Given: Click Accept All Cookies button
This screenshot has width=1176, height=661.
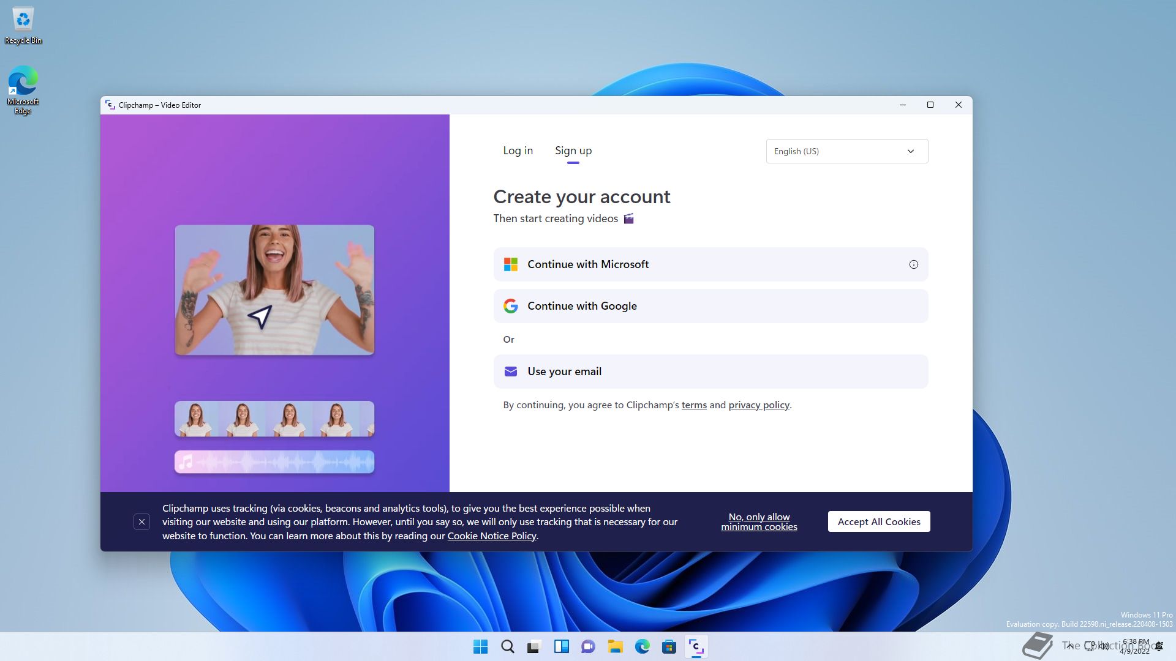Looking at the screenshot, I should 879,521.
